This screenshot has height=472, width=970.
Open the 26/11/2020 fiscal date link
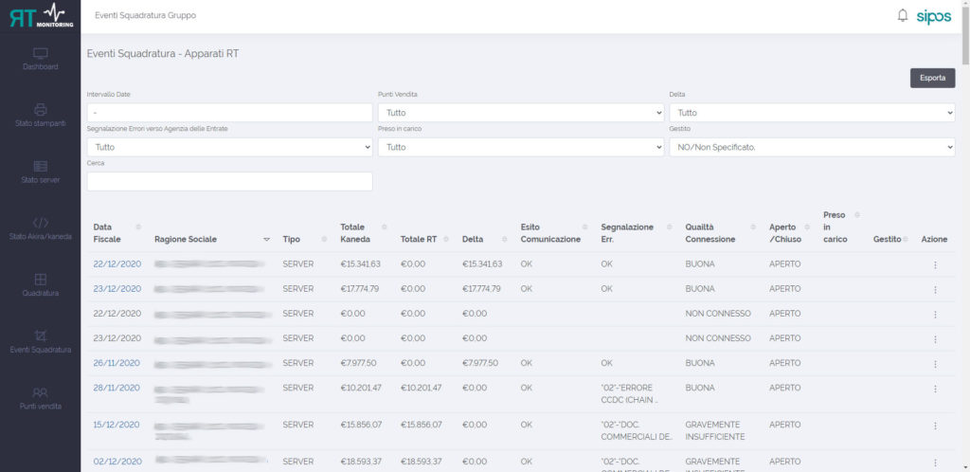[117, 363]
